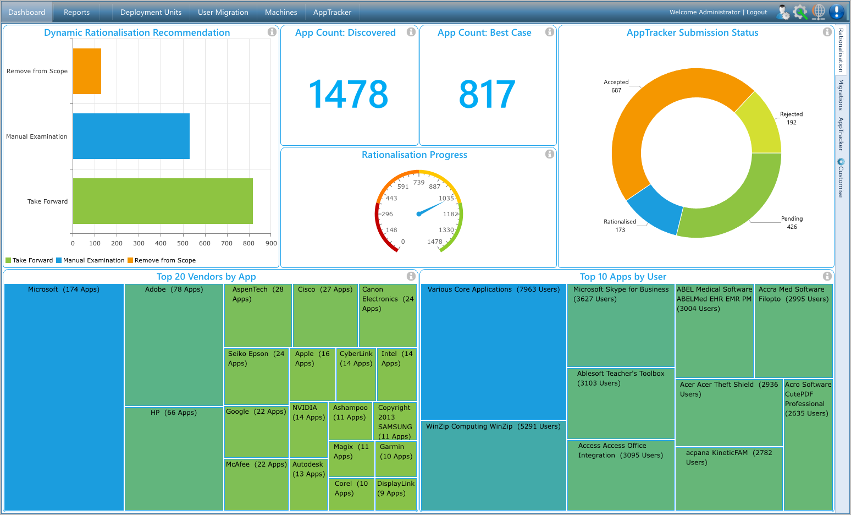Screen dimensions: 851x515
Task: Select the Seiko Epson (24 Apps) tile
Action: tap(256, 376)
